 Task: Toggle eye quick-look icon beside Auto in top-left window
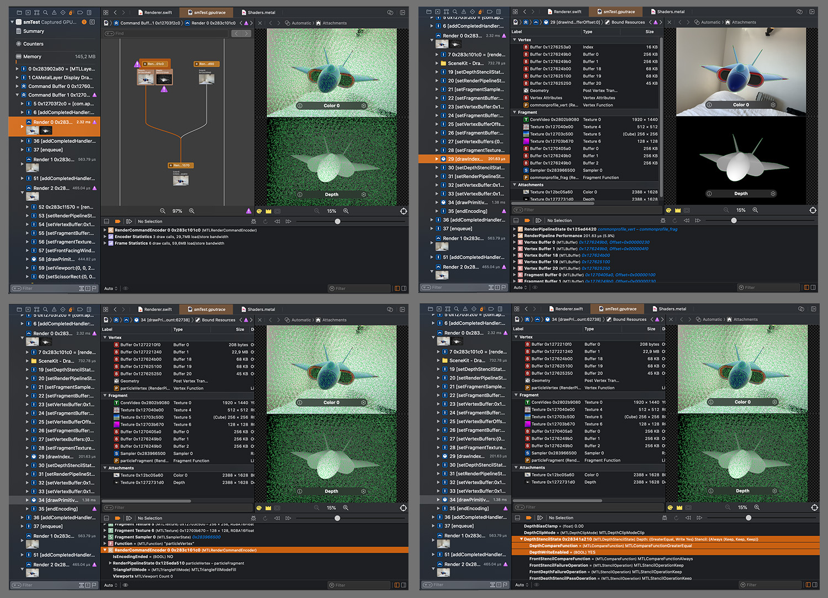125,288
